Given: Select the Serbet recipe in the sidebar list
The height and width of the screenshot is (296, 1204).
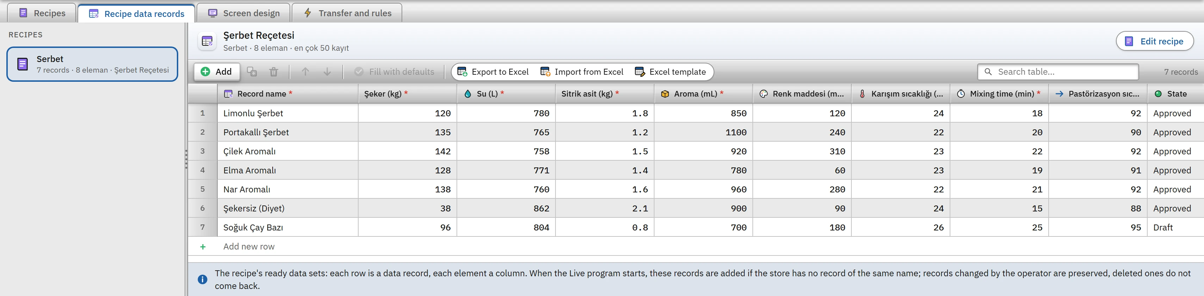Looking at the screenshot, I should click(x=92, y=64).
